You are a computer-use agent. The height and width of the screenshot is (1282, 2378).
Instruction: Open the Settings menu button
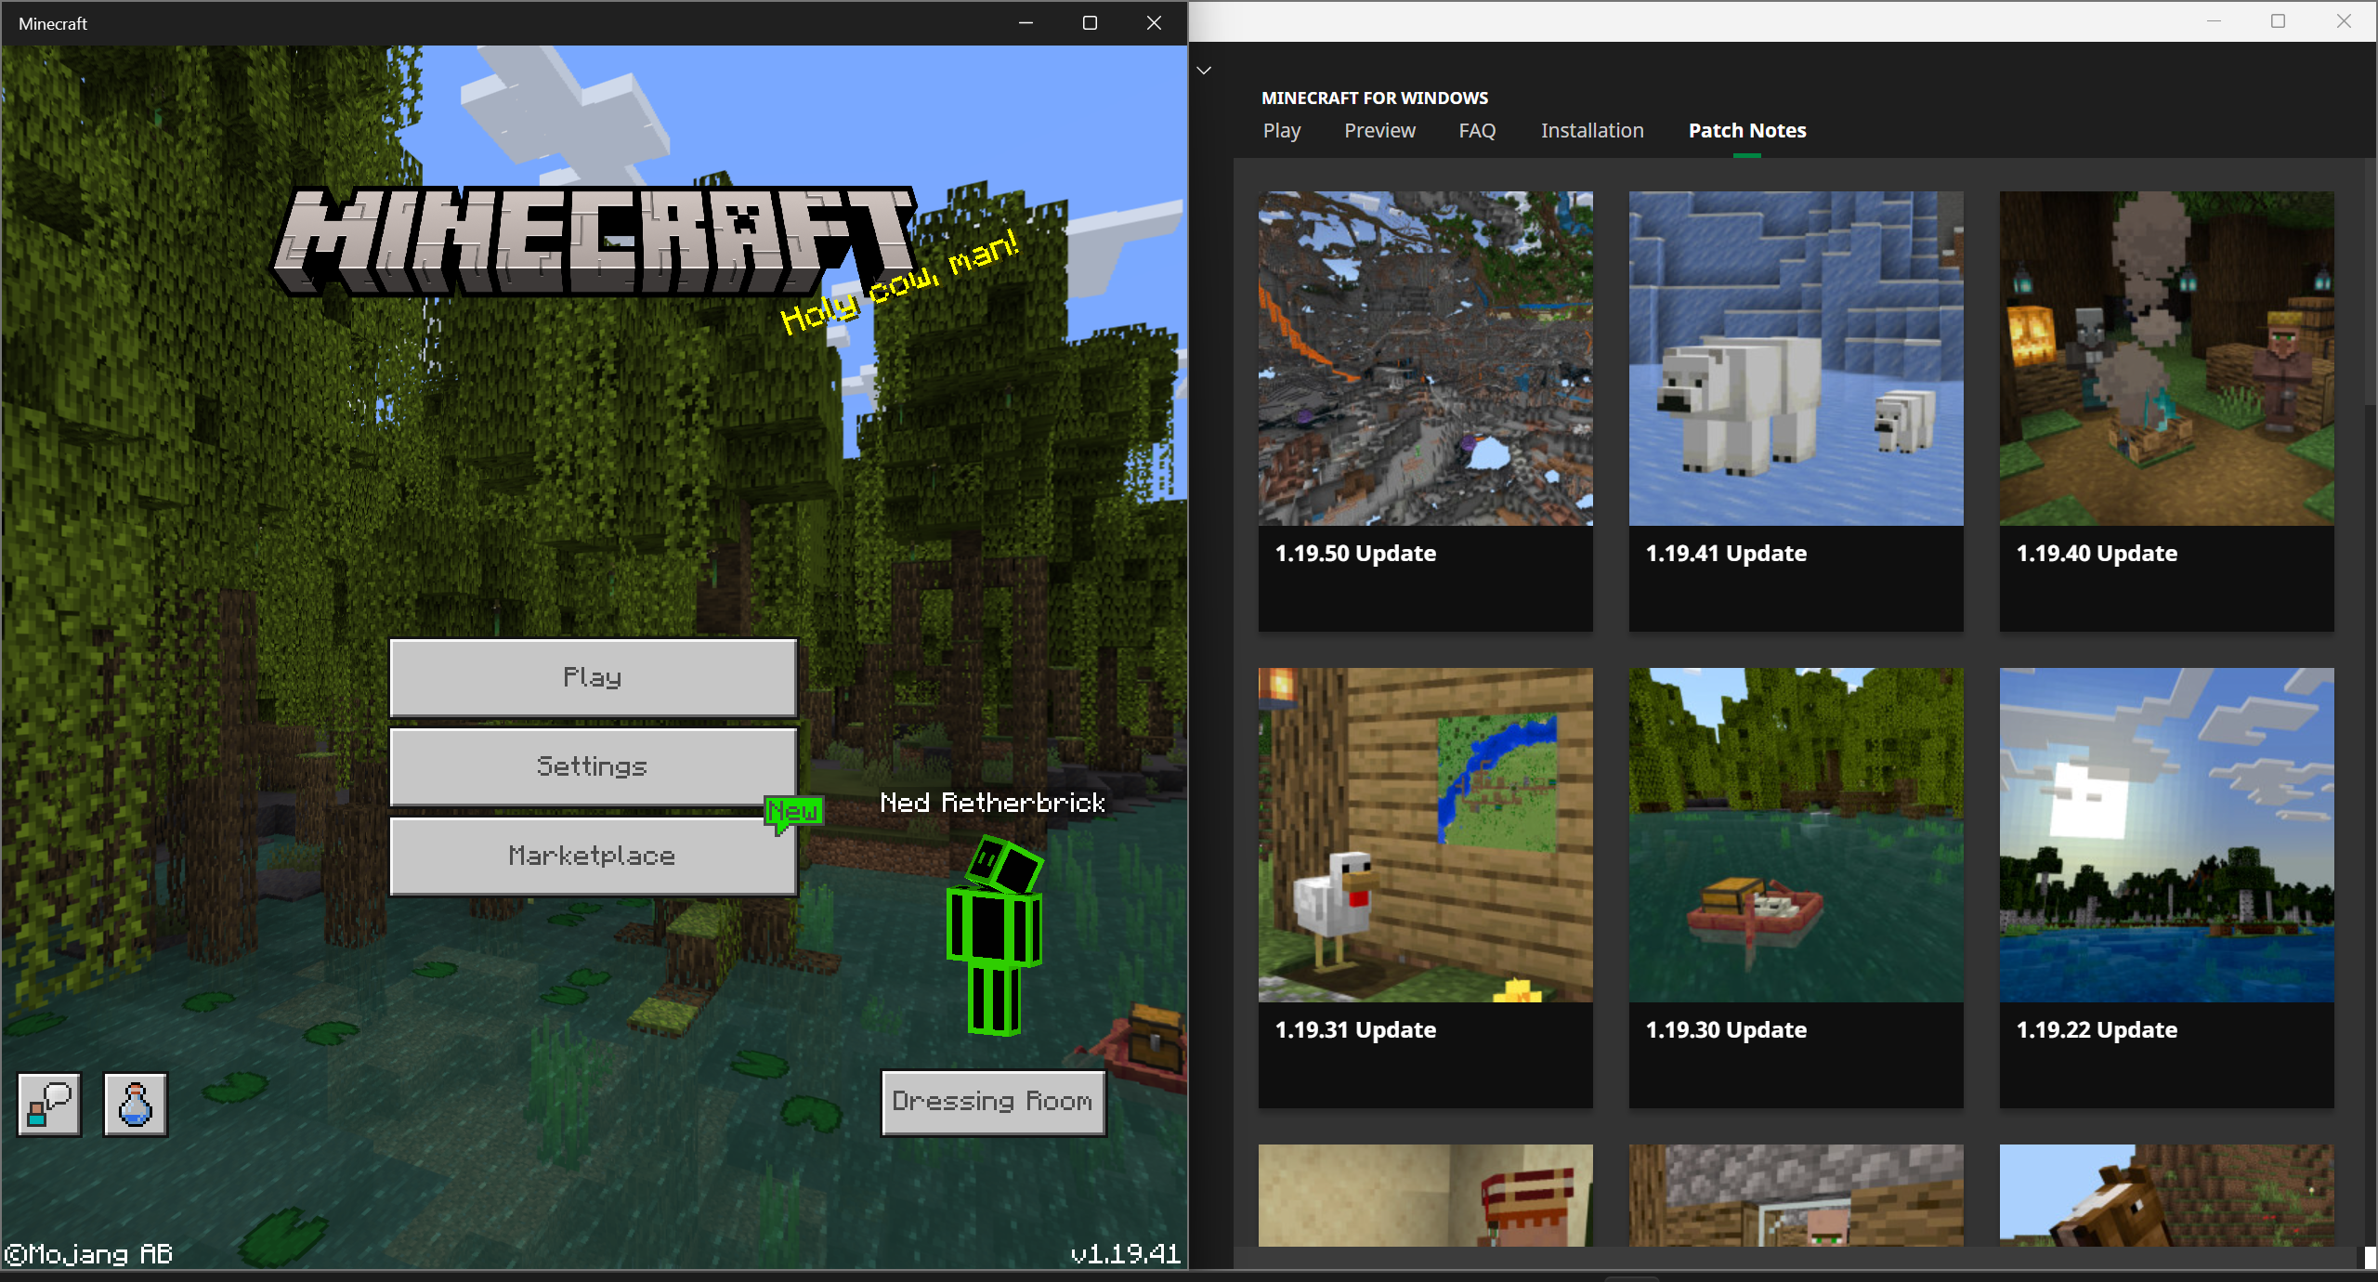(593, 766)
